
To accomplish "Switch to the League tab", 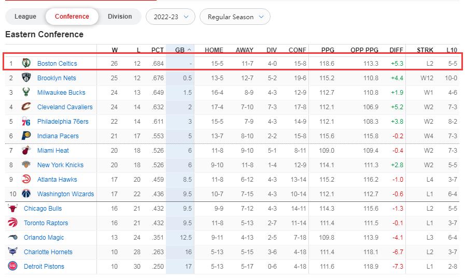I will (x=25, y=17).
